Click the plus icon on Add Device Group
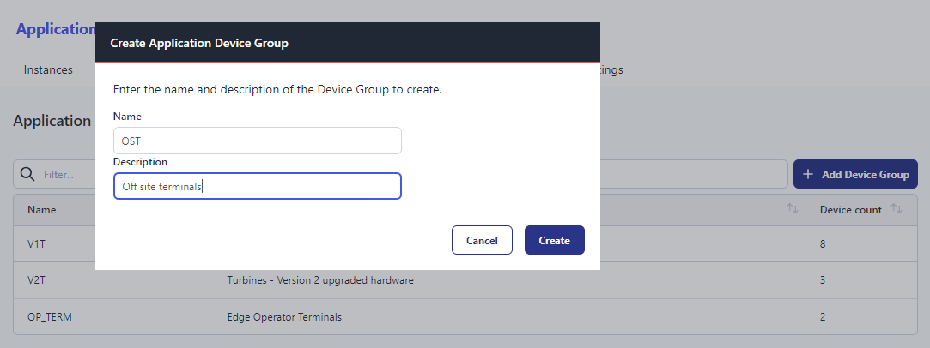 pyautogui.click(x=808, y=174)
